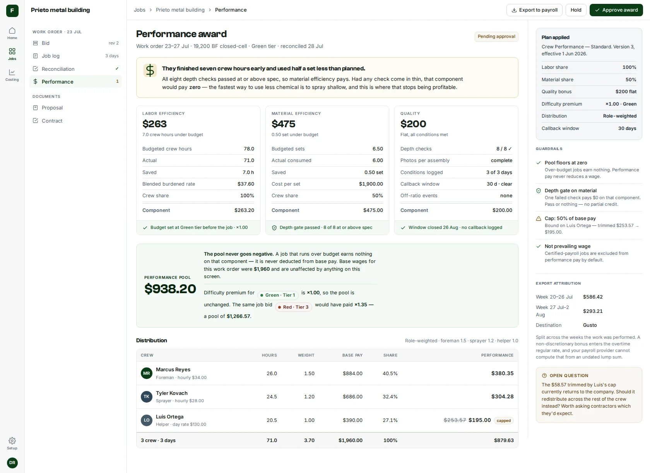
Task: Open the Costing chart icon
Action: point(12,72)
